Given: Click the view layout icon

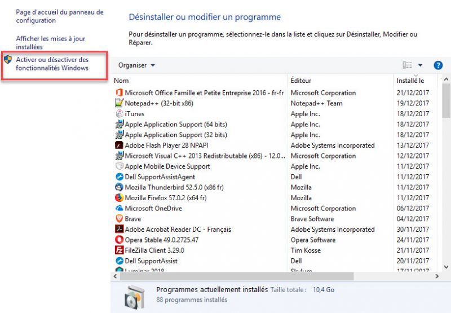Looking at the screenshot, I should pos(407,65).
